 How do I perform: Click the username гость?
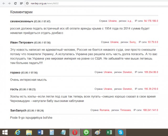[x=14, y=89]
